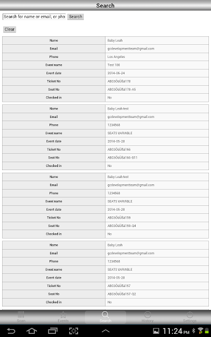Focus the name or email search field
Screen dimensions: 211x337
[x=34, y=17]
